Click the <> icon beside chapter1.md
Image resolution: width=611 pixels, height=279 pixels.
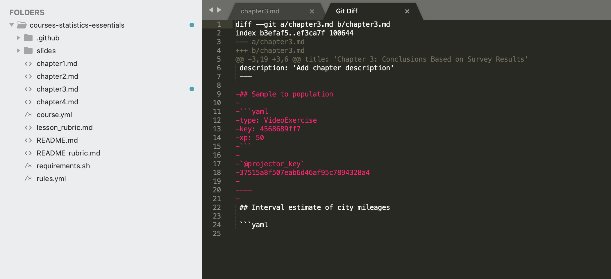29,63
